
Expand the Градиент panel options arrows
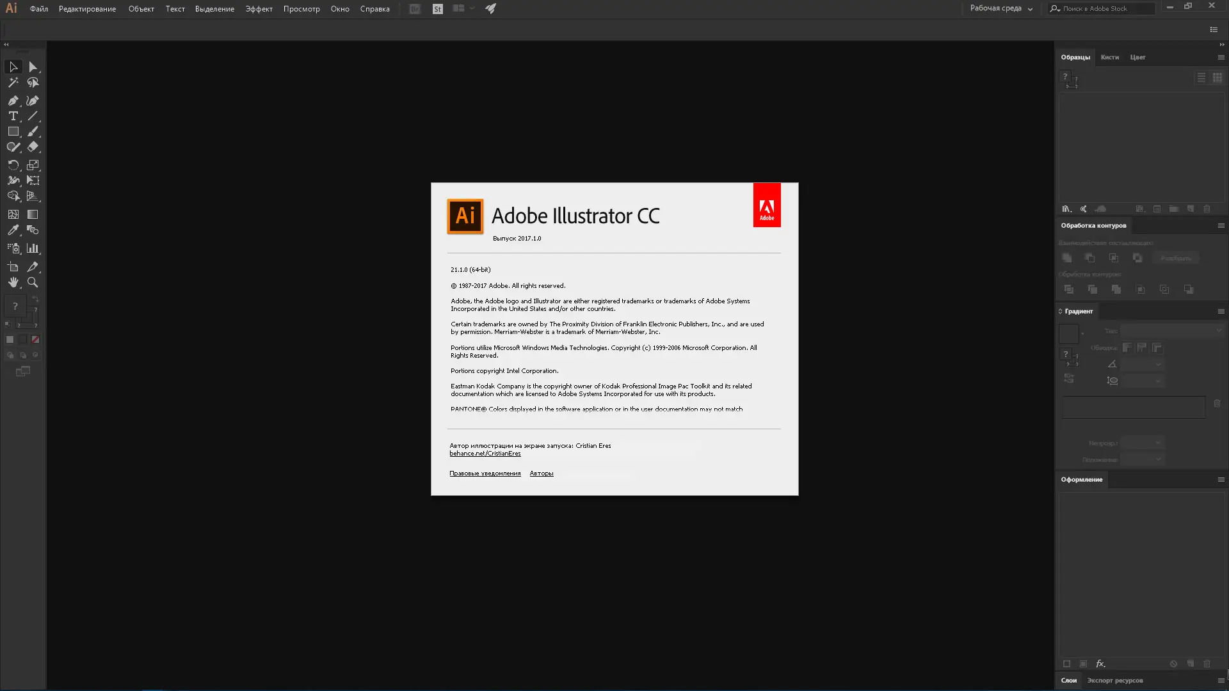(x=1060, y=312)
